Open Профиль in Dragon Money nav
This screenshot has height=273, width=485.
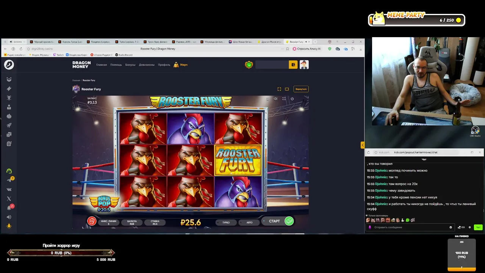pos(164,65)
